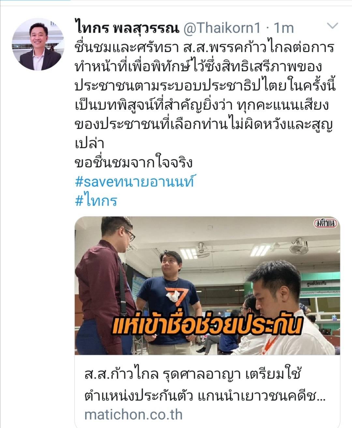Open the #saveทนายอานนท์ hashtag

click(134, 181)
